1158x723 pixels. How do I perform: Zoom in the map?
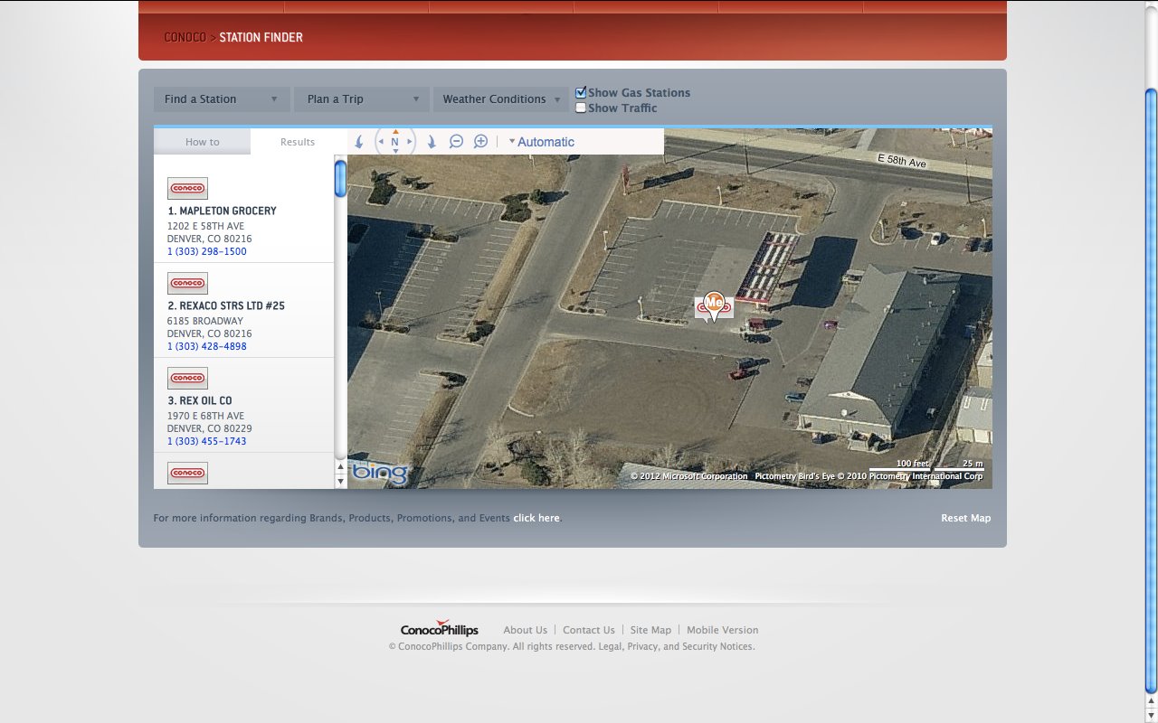point(481,142)
